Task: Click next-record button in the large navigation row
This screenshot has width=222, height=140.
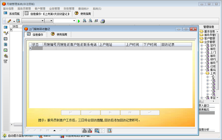Action: [110, 112]
